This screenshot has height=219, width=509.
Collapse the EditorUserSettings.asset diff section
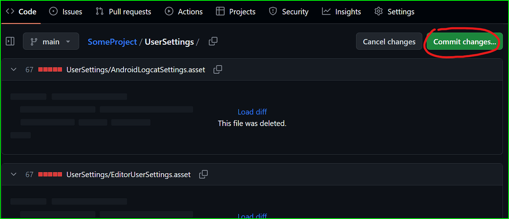pyautogui.click(x=13, y=174)
